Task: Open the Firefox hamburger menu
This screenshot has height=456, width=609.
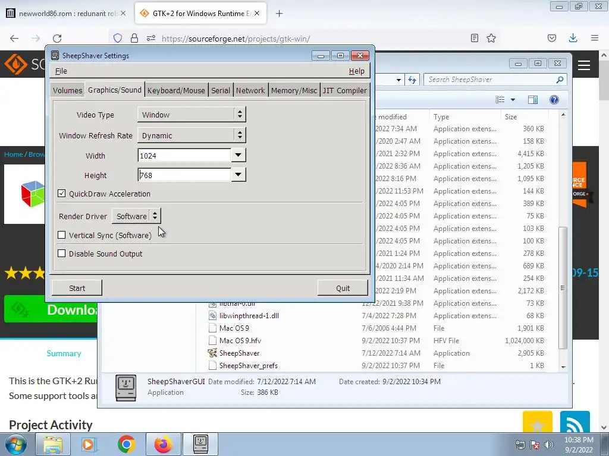Action: pos(595,38)
